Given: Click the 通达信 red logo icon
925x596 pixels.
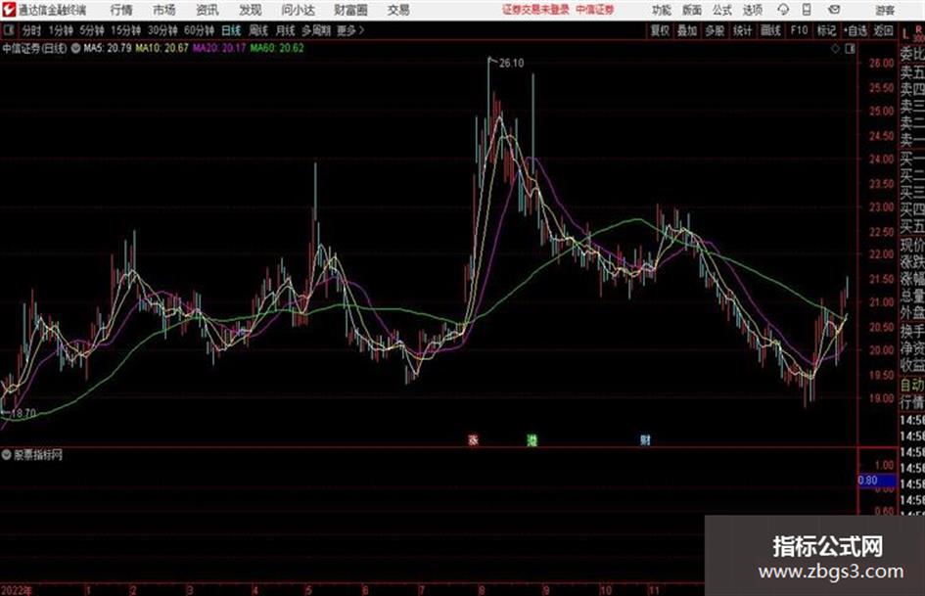Looking at the screenshot, I should [x=9, y=10].
